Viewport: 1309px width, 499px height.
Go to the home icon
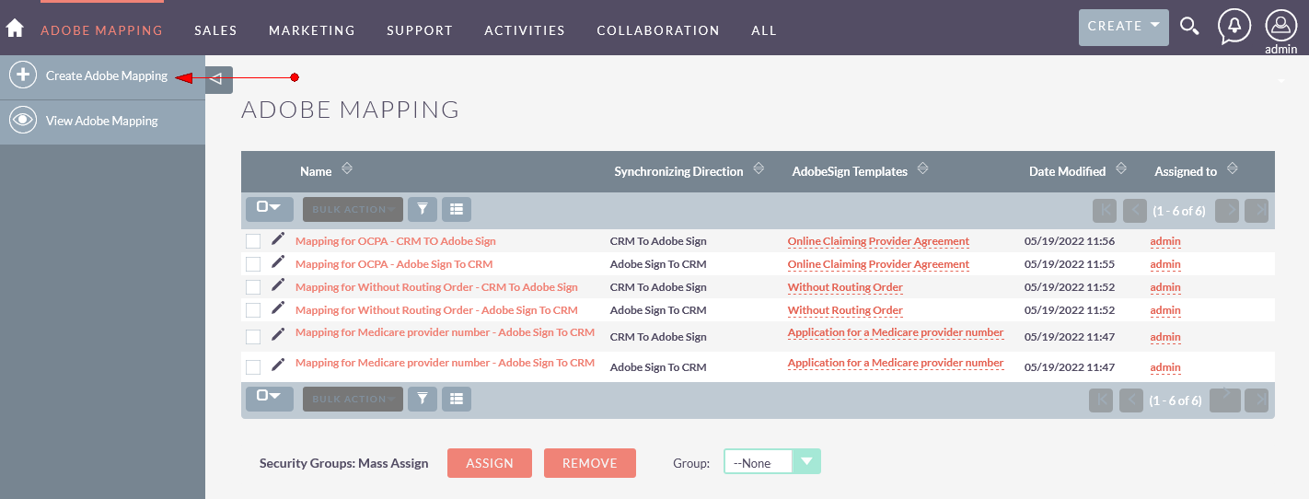(15, 29)
